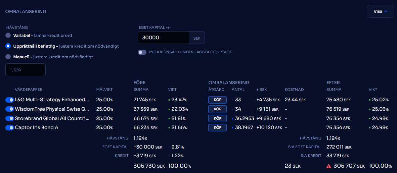Click the red warning triangle icon
This screenshot has width=397, height=173.
[x=329, y=166]
